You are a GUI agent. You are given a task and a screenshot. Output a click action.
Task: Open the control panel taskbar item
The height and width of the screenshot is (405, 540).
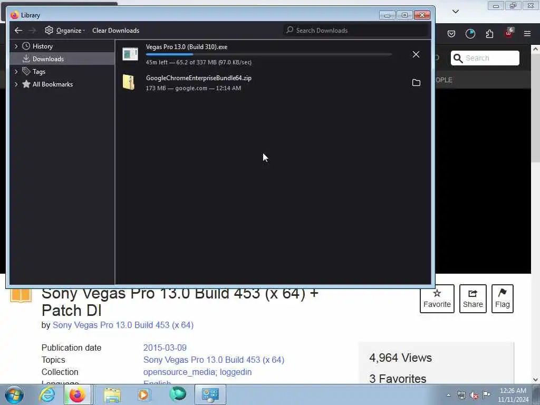210,394
